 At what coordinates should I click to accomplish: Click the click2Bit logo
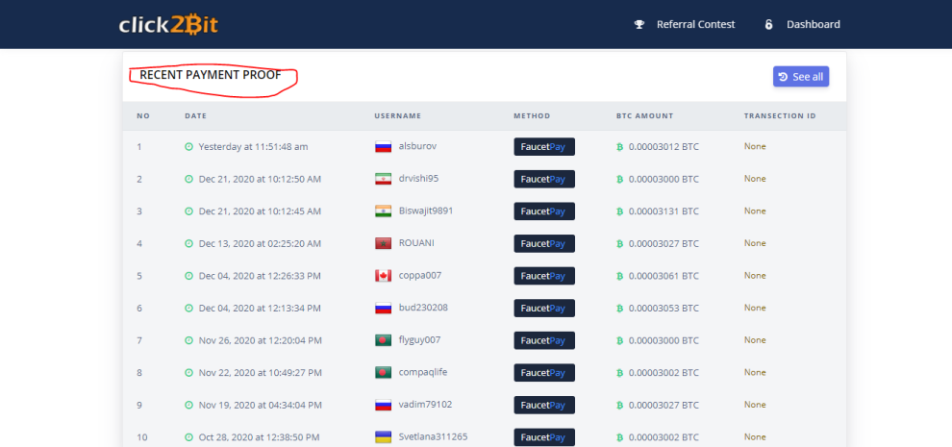(168, 24)
